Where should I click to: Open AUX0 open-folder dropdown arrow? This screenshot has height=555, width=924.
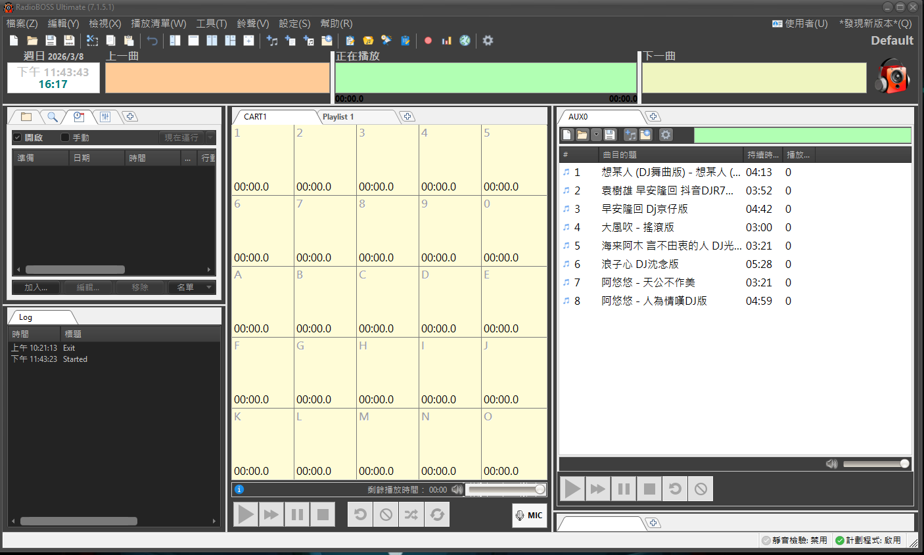tap(596, 135)
